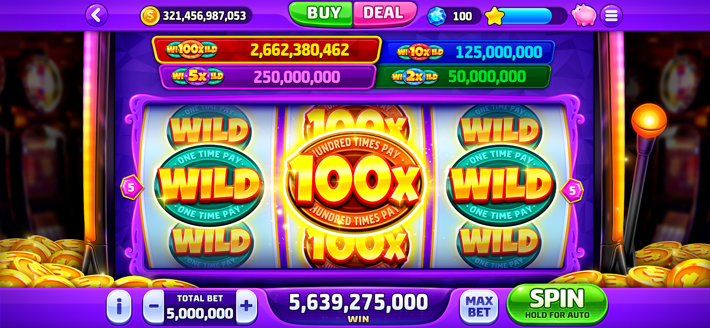Increase total bet with plus button
Image resolution: width=710 pixels, height=328 pixels.
[247, 306]
